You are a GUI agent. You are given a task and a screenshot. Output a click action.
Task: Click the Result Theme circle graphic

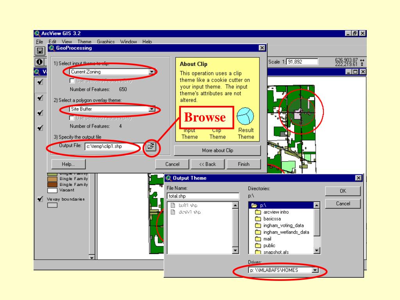point(245,116)
